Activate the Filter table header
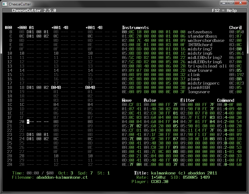249x194 pixels. [188, 100]
